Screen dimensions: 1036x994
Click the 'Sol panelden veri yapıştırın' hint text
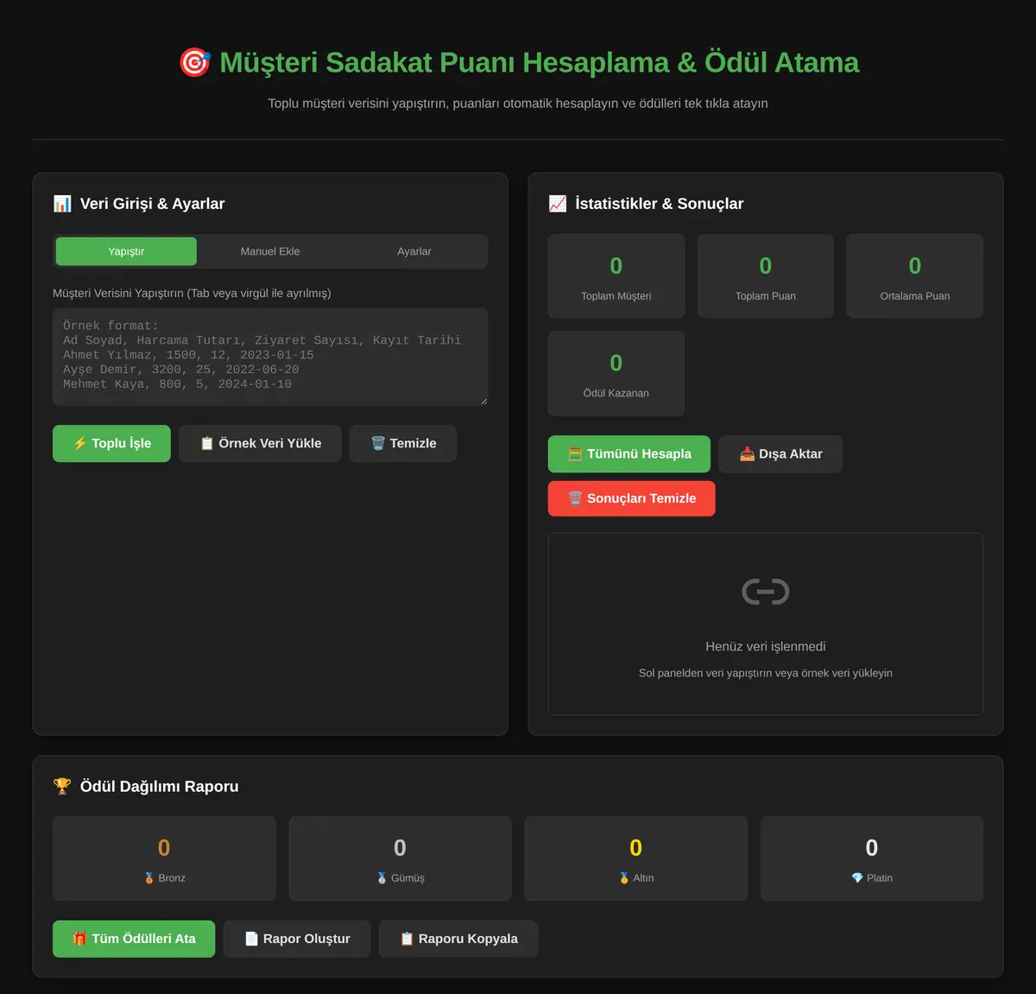coord(766,674)
